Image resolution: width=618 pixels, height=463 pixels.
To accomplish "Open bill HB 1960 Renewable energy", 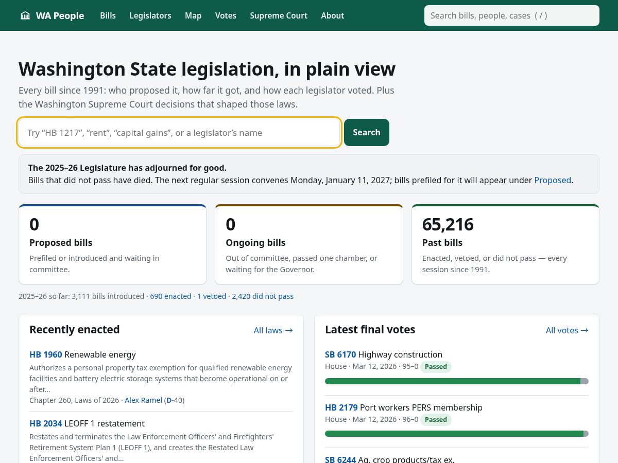I will click(82, 354).
